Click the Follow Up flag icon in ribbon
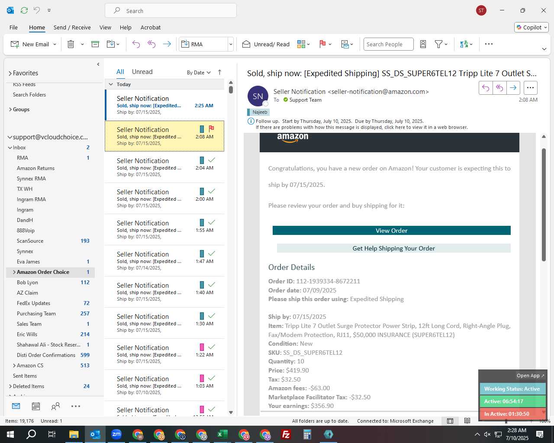554x443 pixels. point(322,44)
